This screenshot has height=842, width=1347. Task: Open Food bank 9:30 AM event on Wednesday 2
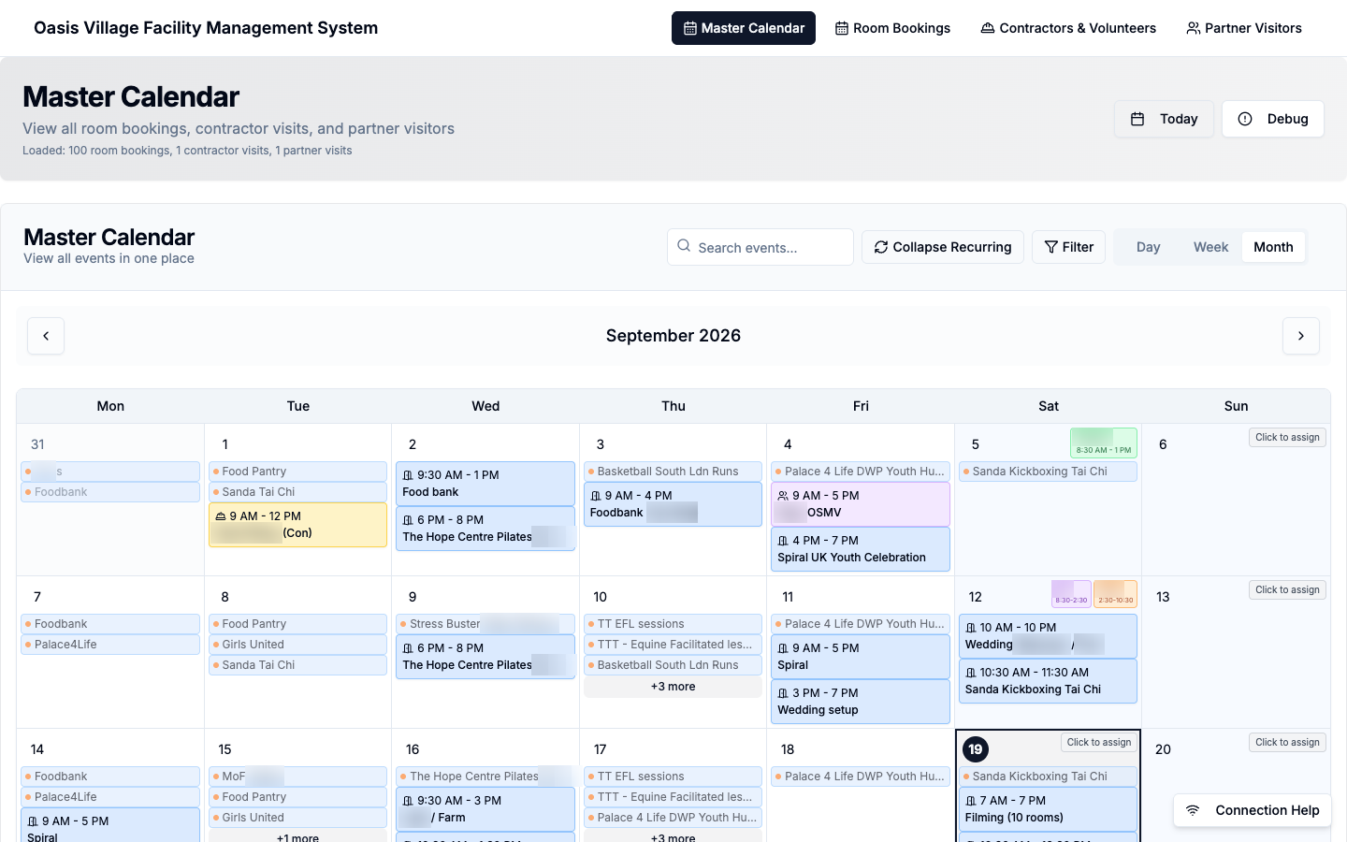click(485, 484)
